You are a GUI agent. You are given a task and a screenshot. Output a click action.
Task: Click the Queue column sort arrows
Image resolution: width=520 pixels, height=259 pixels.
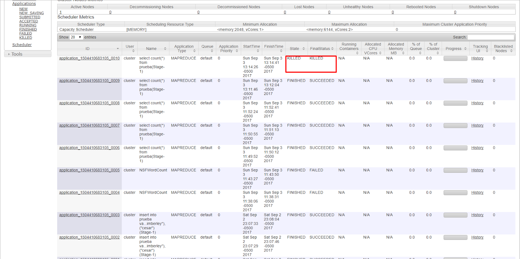(212, 51)
